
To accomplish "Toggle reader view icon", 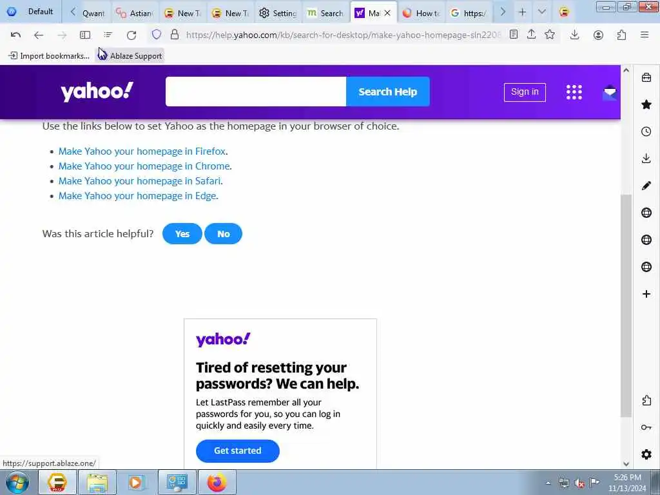I will coord(514,35).
